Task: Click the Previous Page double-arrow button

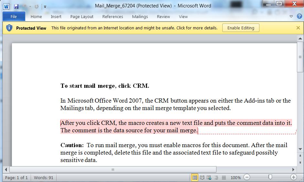Action: pyautogui.click(x=300, y=156)
